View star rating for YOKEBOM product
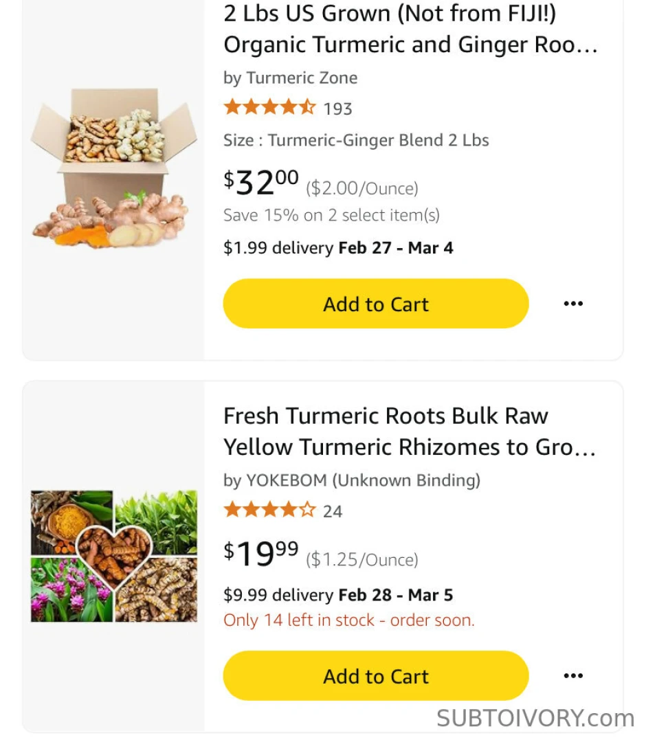646x742 pixels. point(269,510)
